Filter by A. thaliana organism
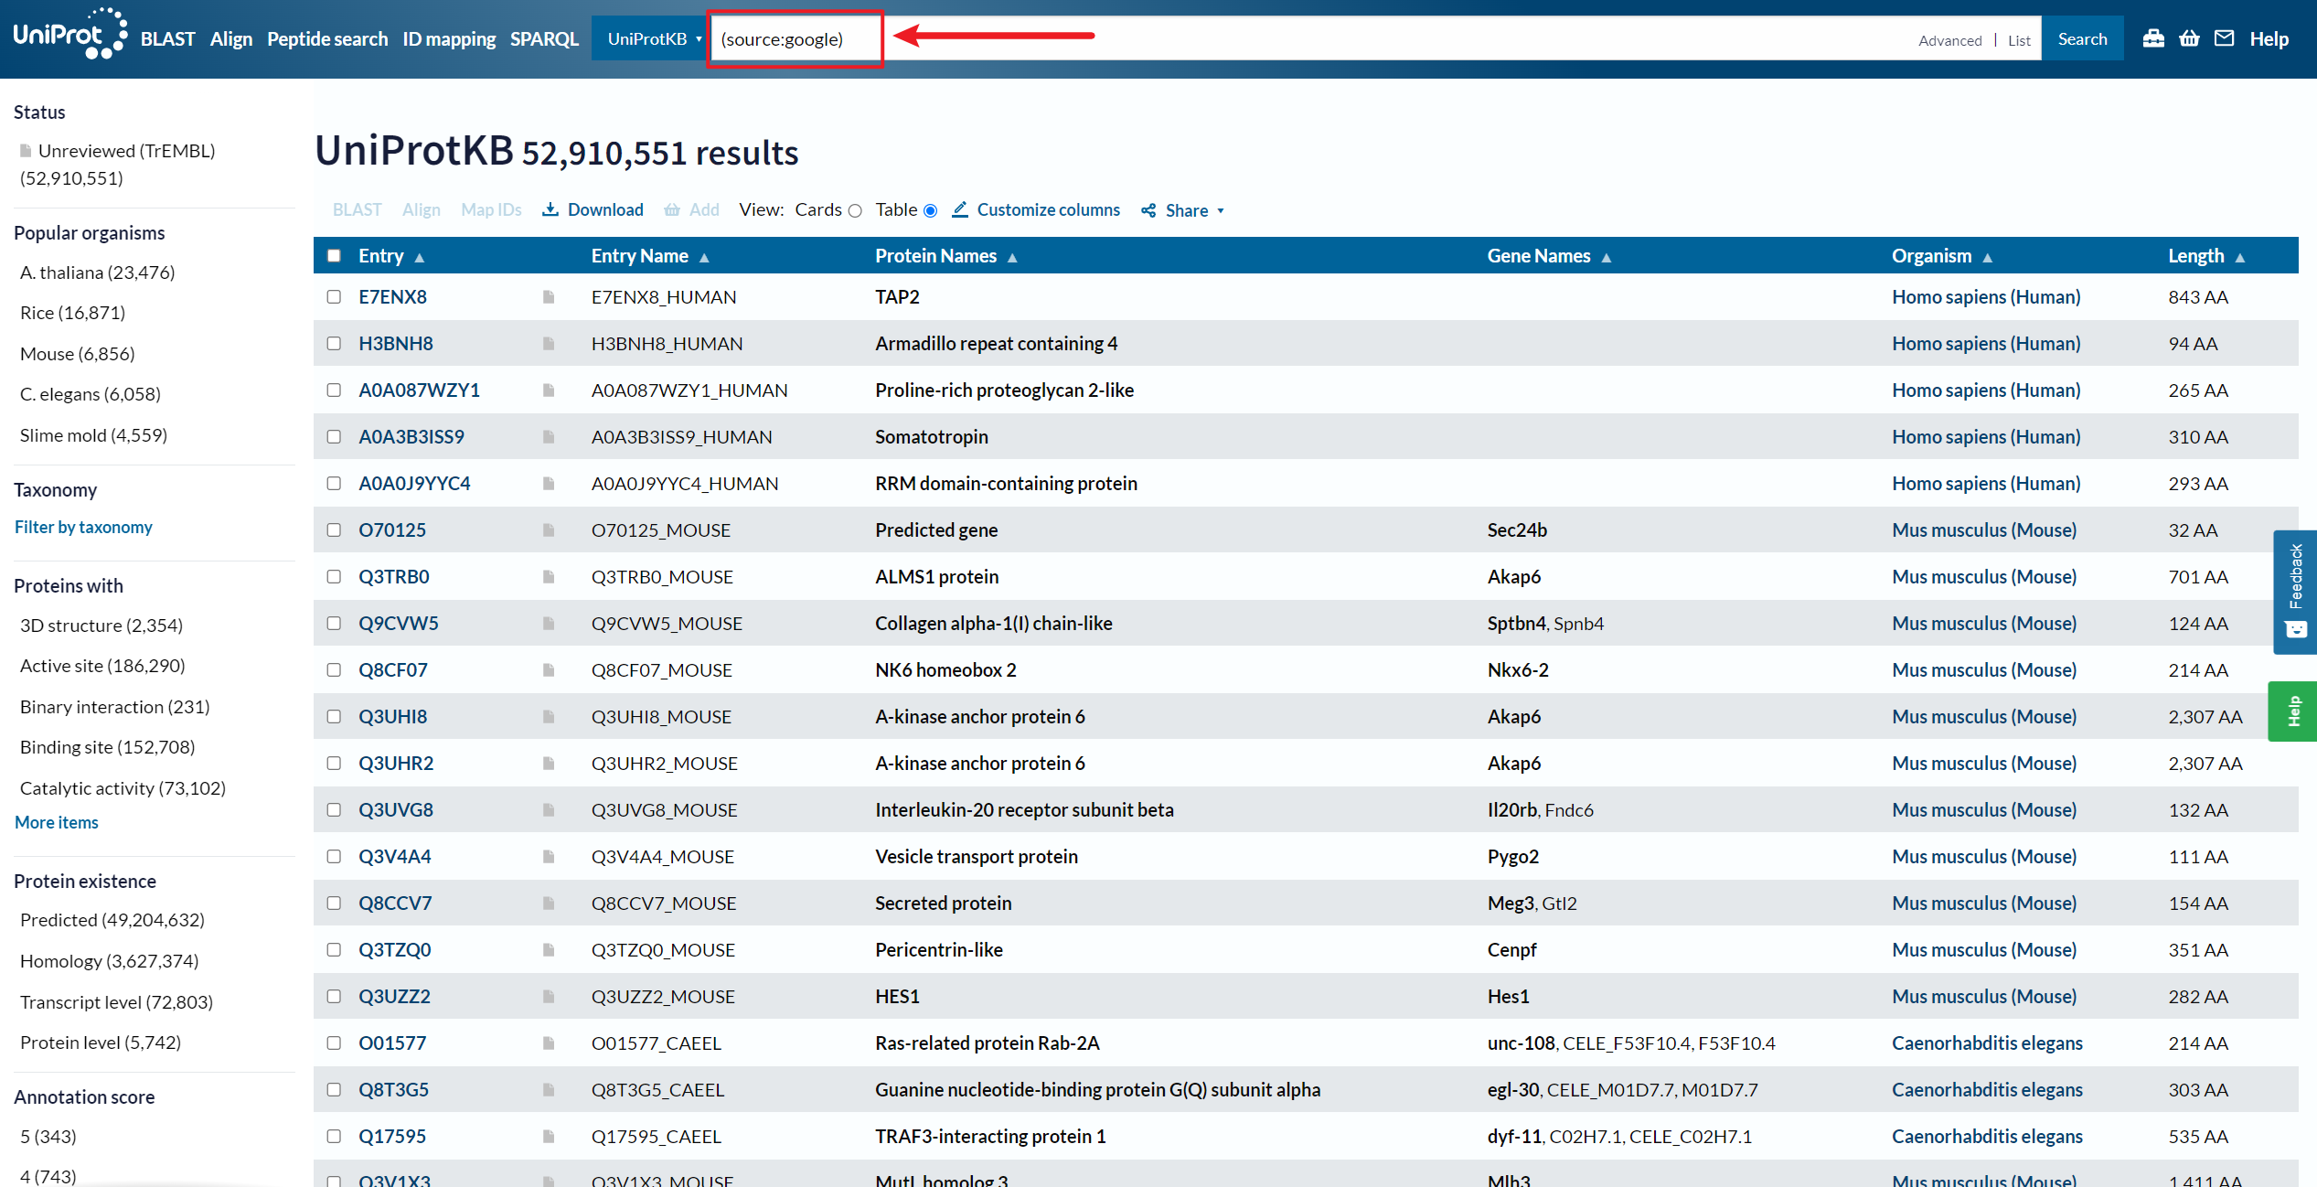This screenshot has width=2317, height=1187. coord(98,273)
